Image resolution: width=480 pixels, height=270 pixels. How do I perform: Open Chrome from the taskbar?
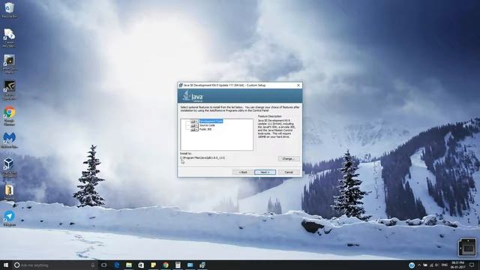166,265
